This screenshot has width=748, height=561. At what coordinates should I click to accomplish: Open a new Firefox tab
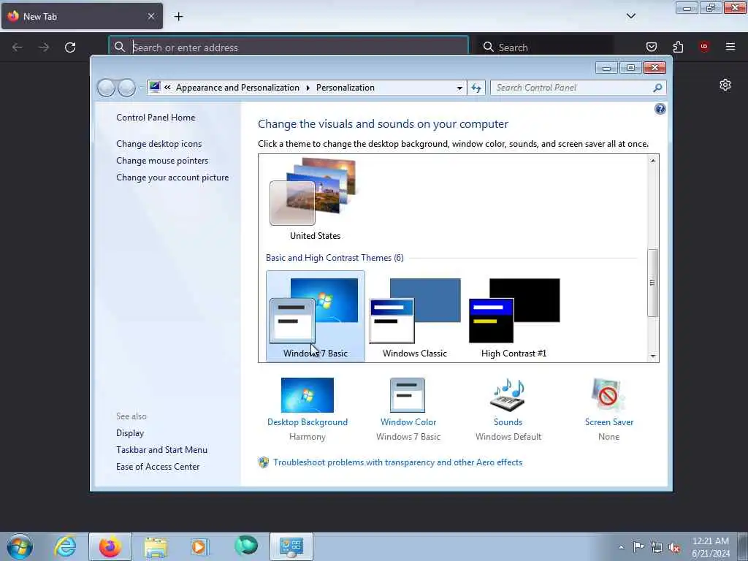click(x=178, y=17)
